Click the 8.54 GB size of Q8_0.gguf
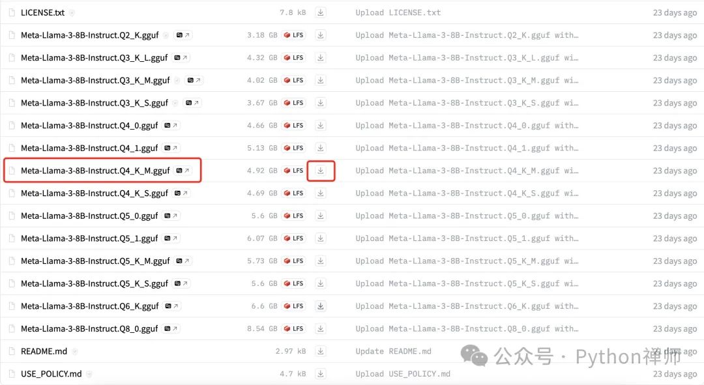The height and width of the screenshot is (385, 704). 262,328
